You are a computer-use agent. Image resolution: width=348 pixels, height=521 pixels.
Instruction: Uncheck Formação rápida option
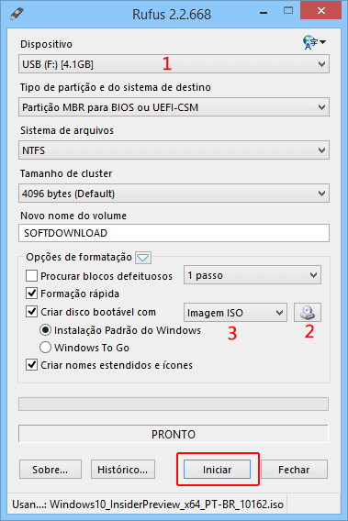[31, 294]
